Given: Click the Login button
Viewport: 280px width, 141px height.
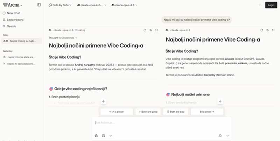Looking at the screenshot, I should pyautogui.click(x=271, y=5).
